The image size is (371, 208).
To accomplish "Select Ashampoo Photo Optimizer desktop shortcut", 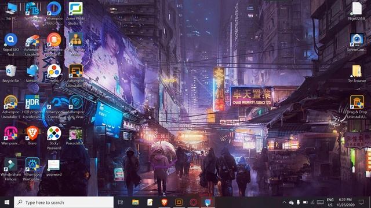I will click(x=54, y=13).
